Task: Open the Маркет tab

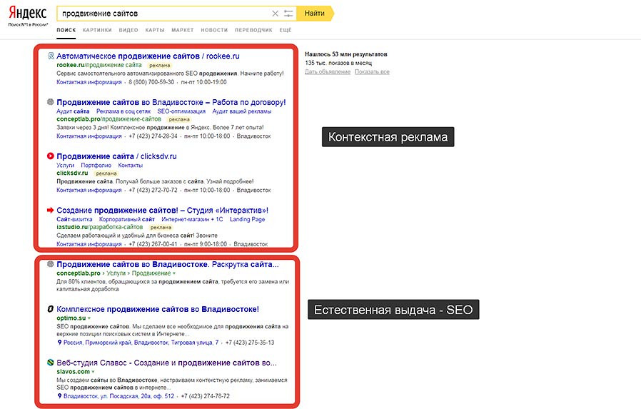Action: [182, 30]
